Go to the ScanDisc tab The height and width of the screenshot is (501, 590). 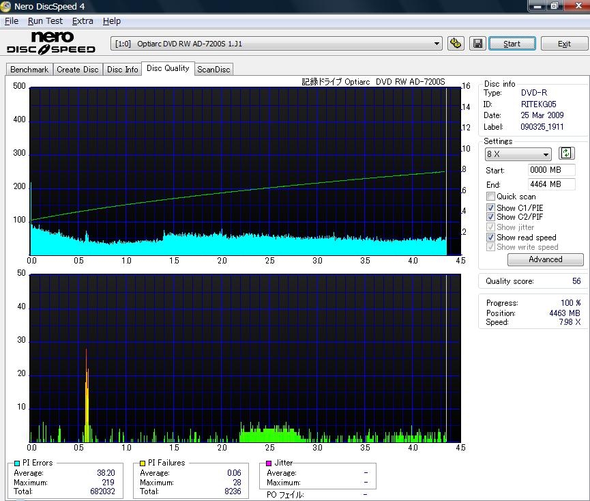point(213,70)
